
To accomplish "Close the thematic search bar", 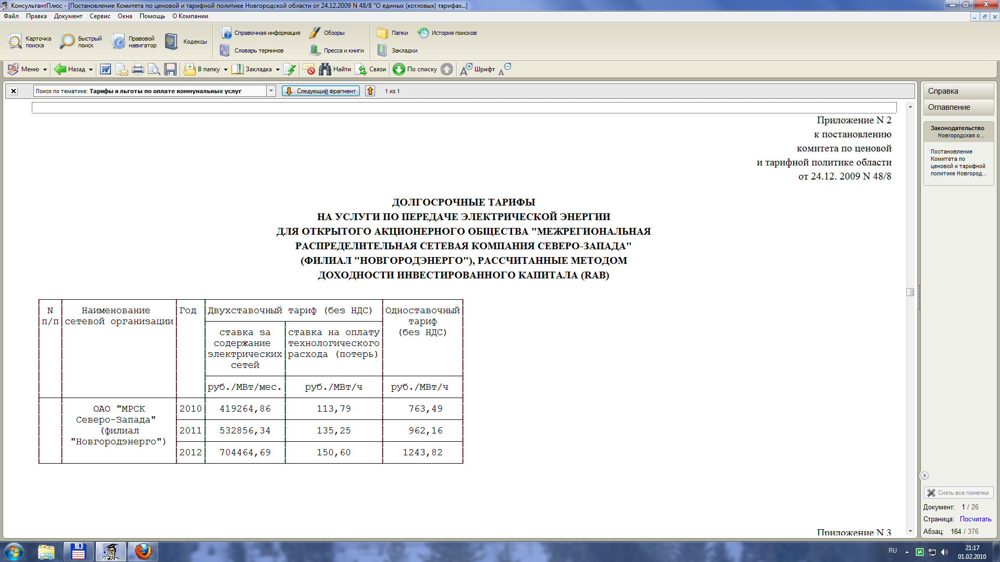I will pyautogui.click(x=14, y=91).
